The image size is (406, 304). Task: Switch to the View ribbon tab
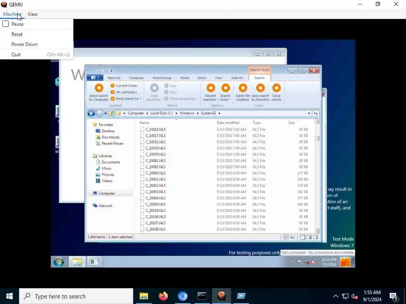tap(218, 78)
